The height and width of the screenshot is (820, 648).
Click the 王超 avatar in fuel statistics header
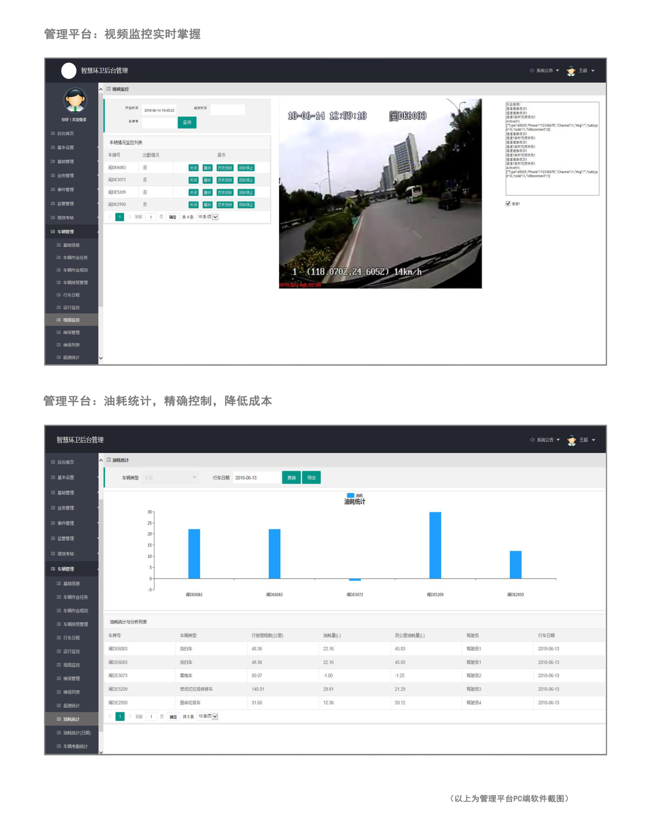(x=571, y=440)
